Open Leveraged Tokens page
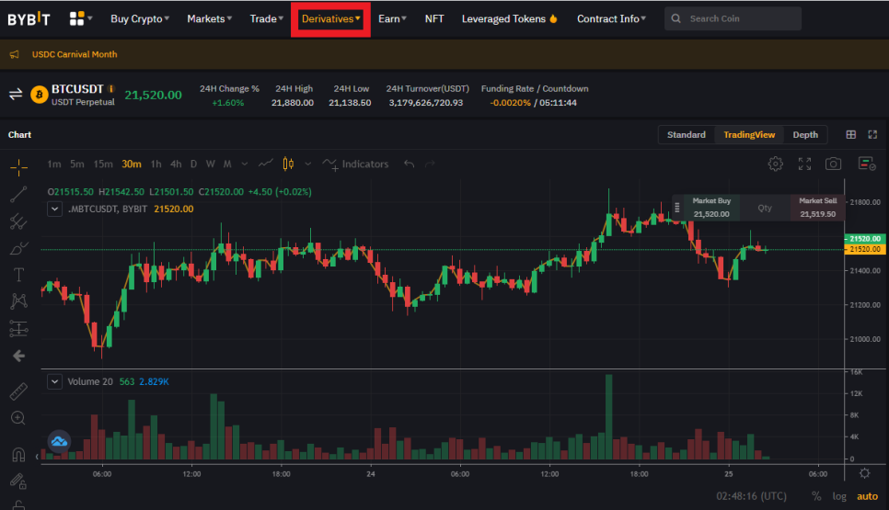The height and width of the screenshot is (510, 889). [509, 18]
